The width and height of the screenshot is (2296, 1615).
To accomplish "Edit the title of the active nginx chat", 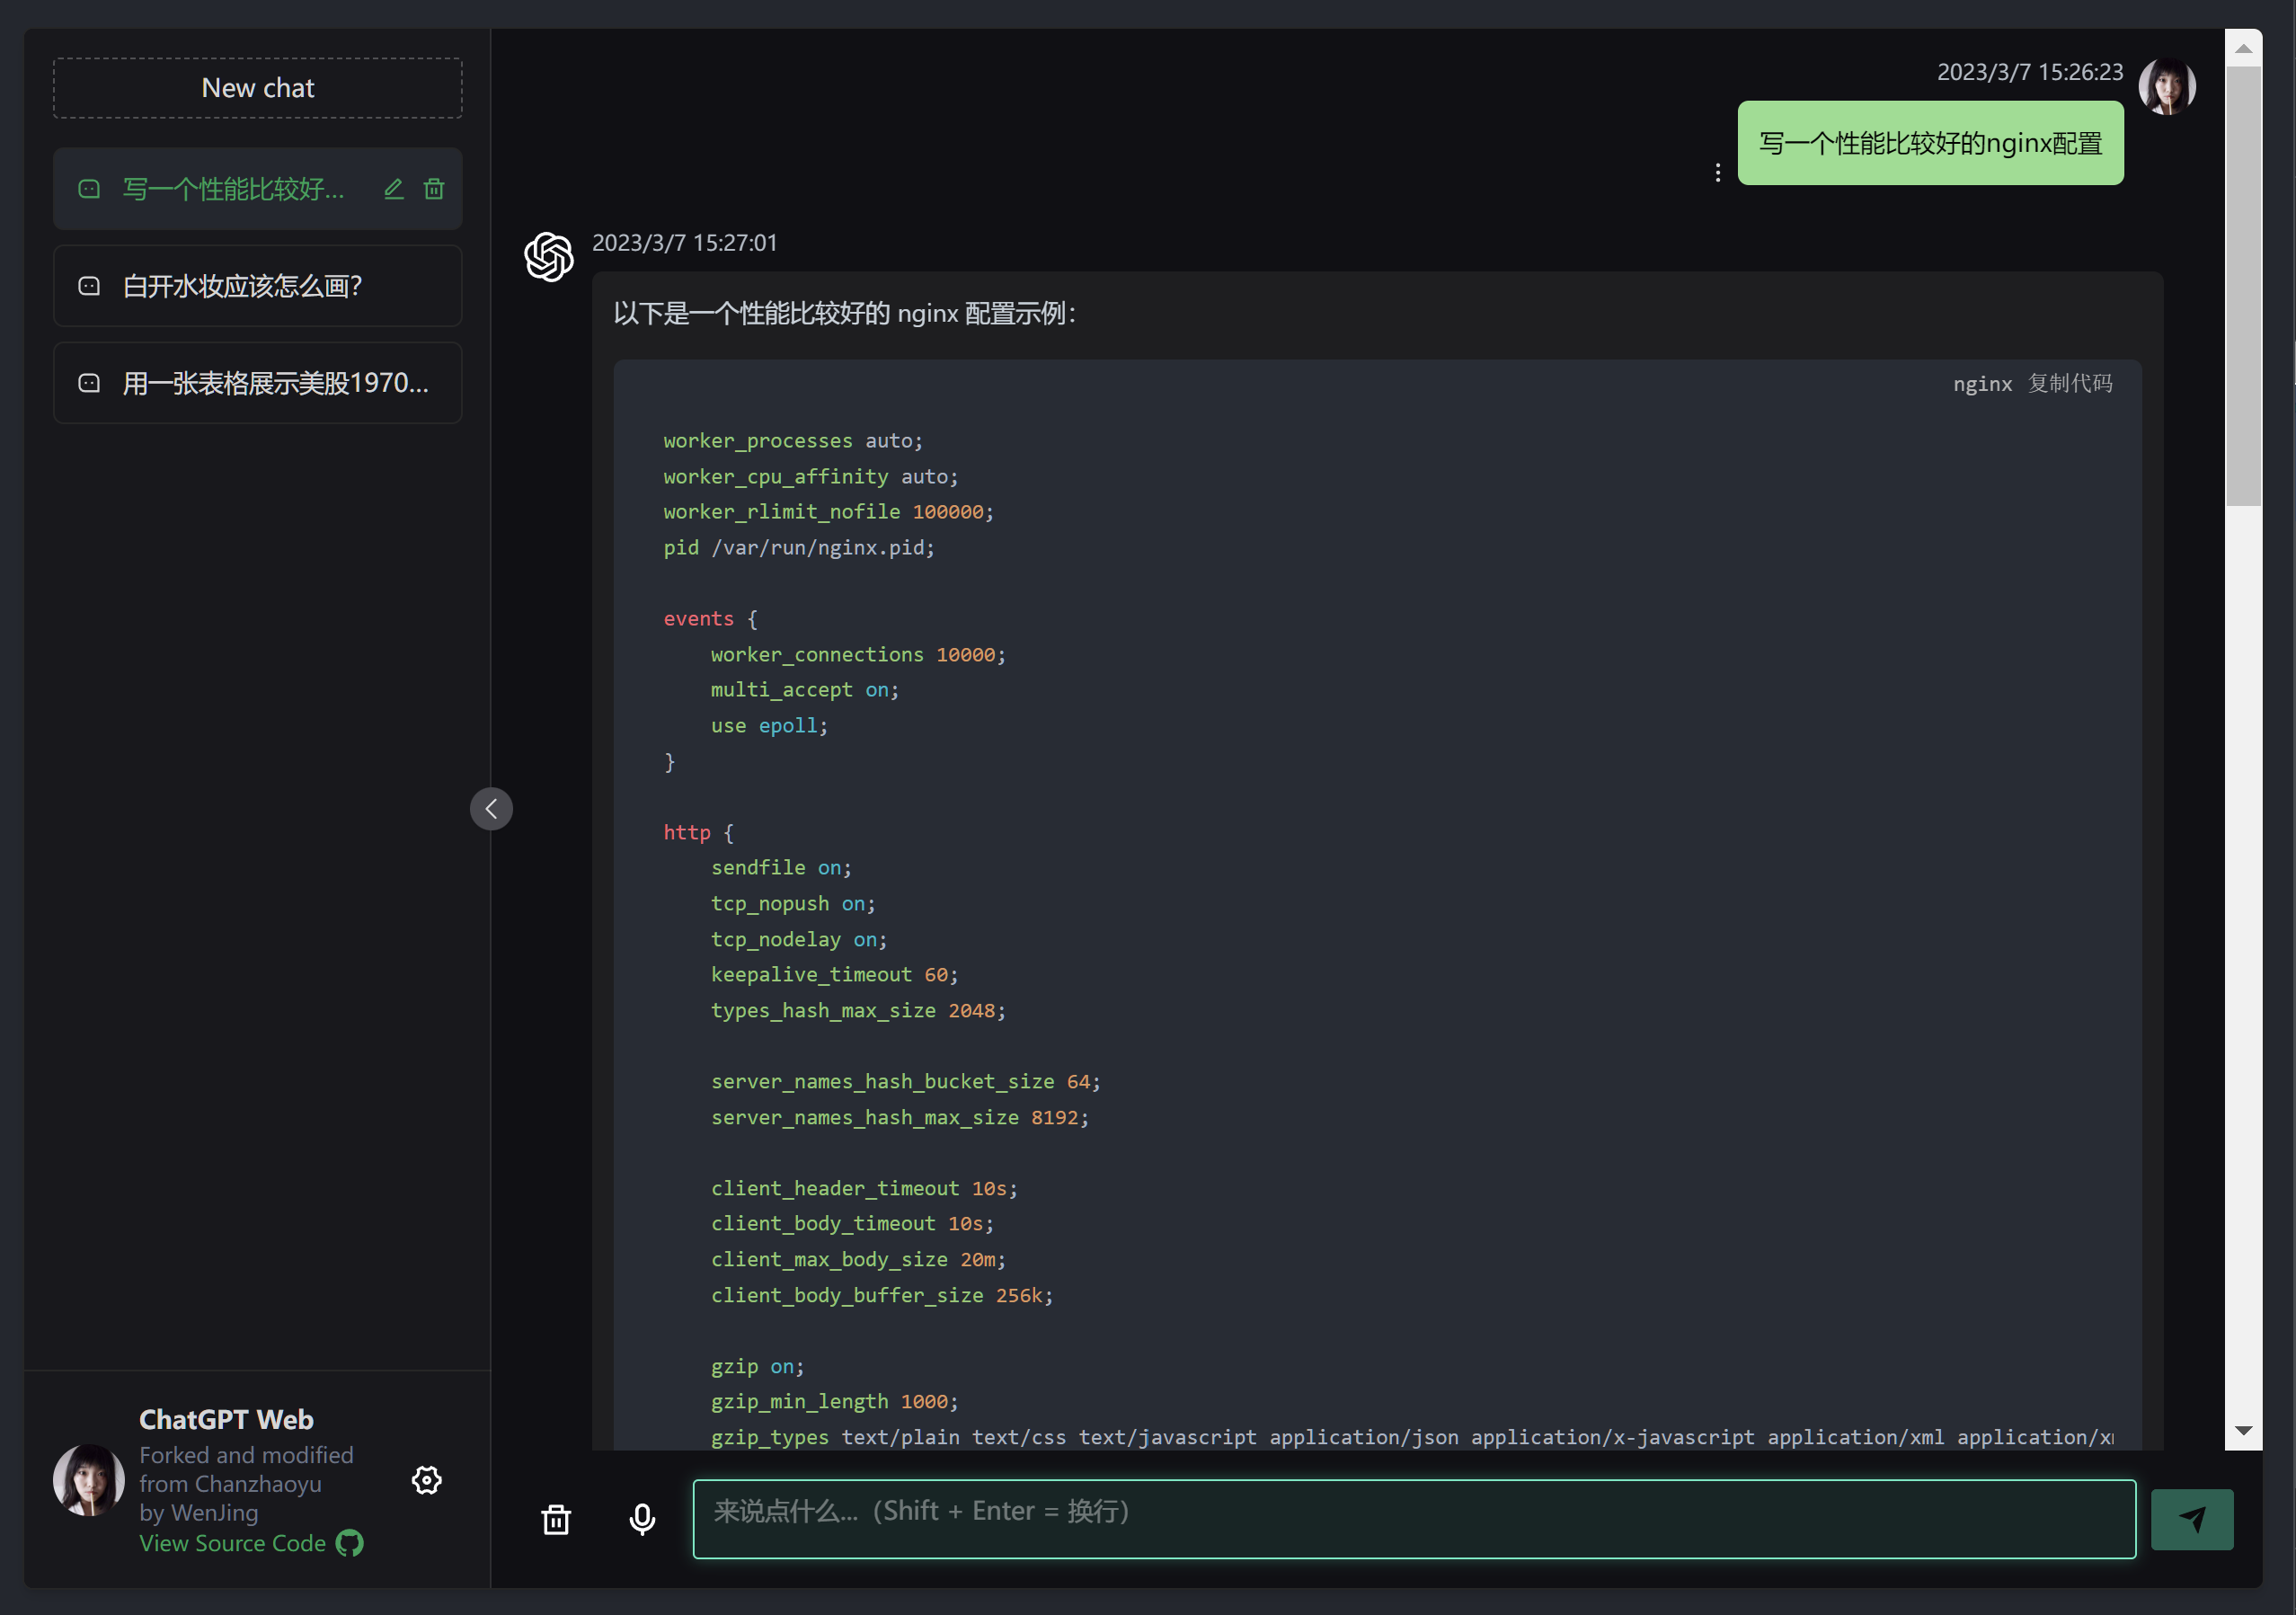I will point(392,188).
